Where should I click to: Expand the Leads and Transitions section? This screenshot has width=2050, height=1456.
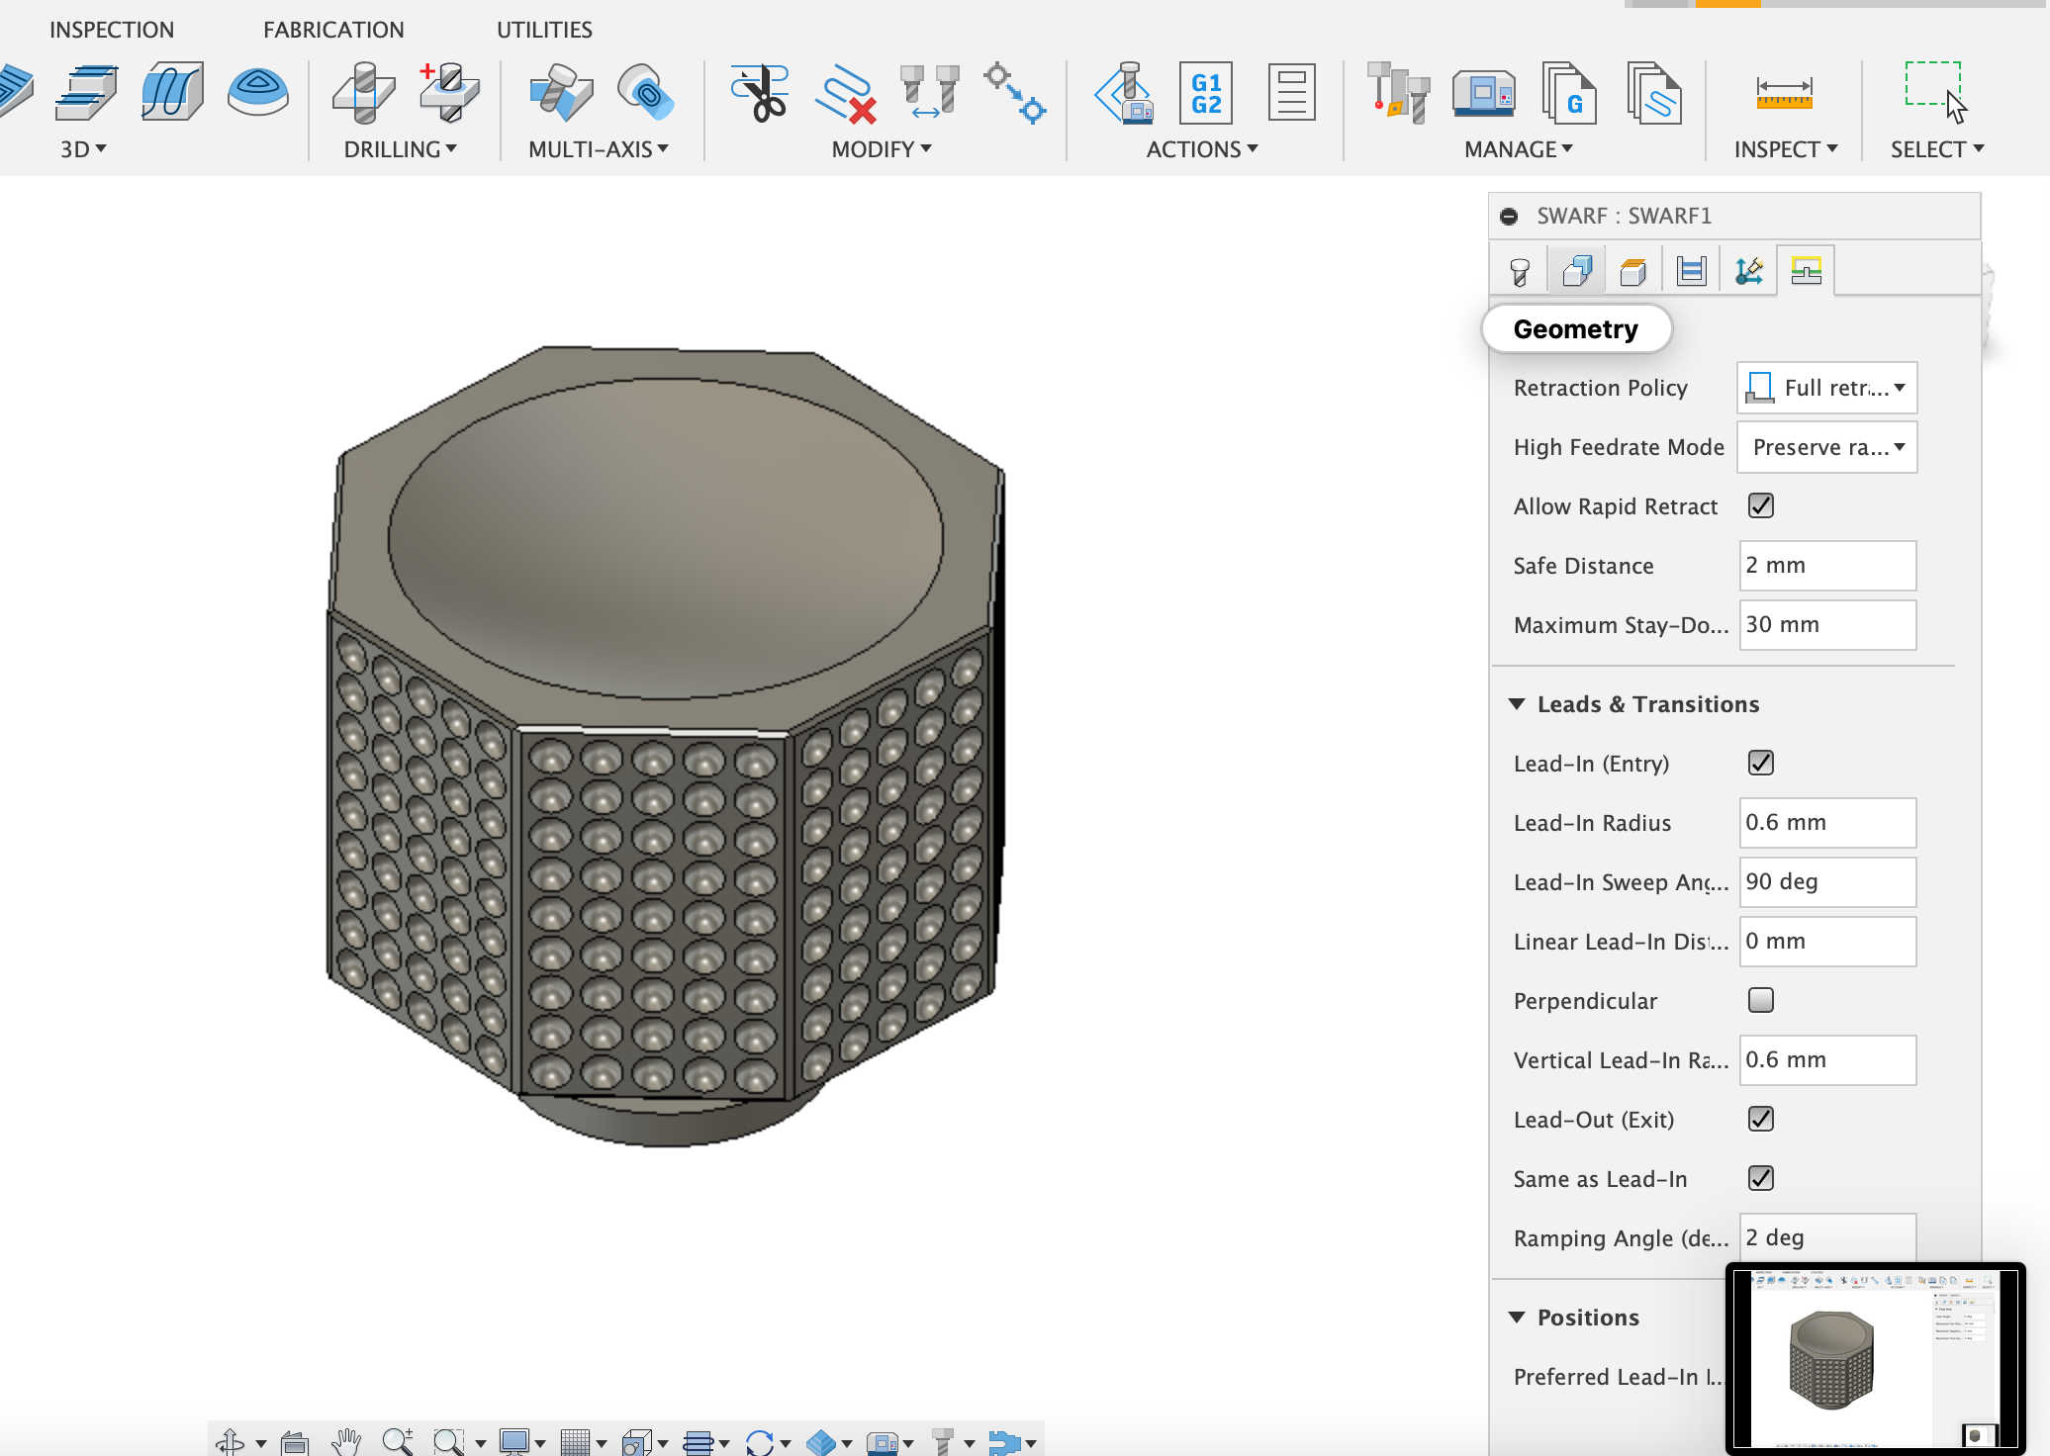click(1518, 703)
